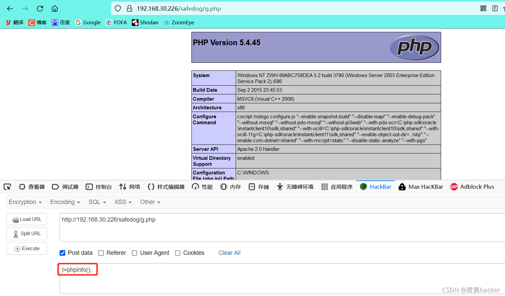This screenshot has width=505, height=296.
Task: Activate the devtools element picker icon
Action: 7,187
